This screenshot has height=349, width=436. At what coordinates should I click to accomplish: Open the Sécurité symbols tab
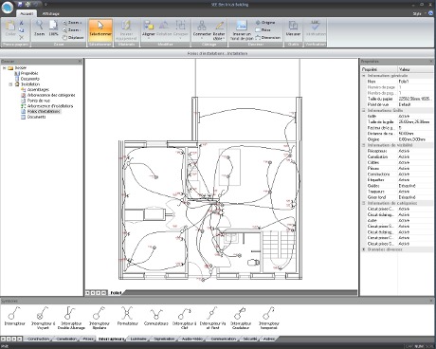250,339
